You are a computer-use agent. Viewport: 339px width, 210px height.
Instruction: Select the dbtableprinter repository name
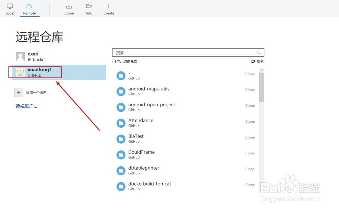click(144, 168)
